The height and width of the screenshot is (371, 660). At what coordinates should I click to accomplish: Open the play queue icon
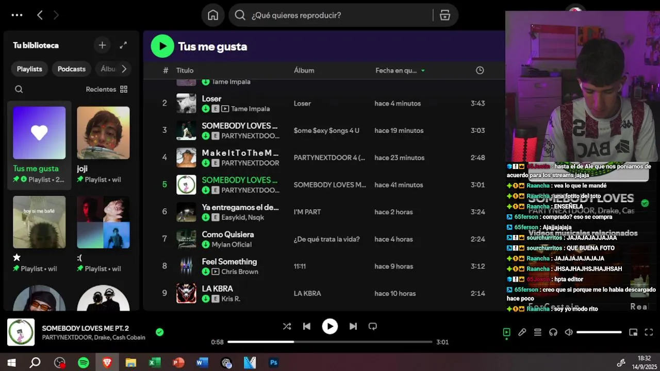click(x=537, y=332)
